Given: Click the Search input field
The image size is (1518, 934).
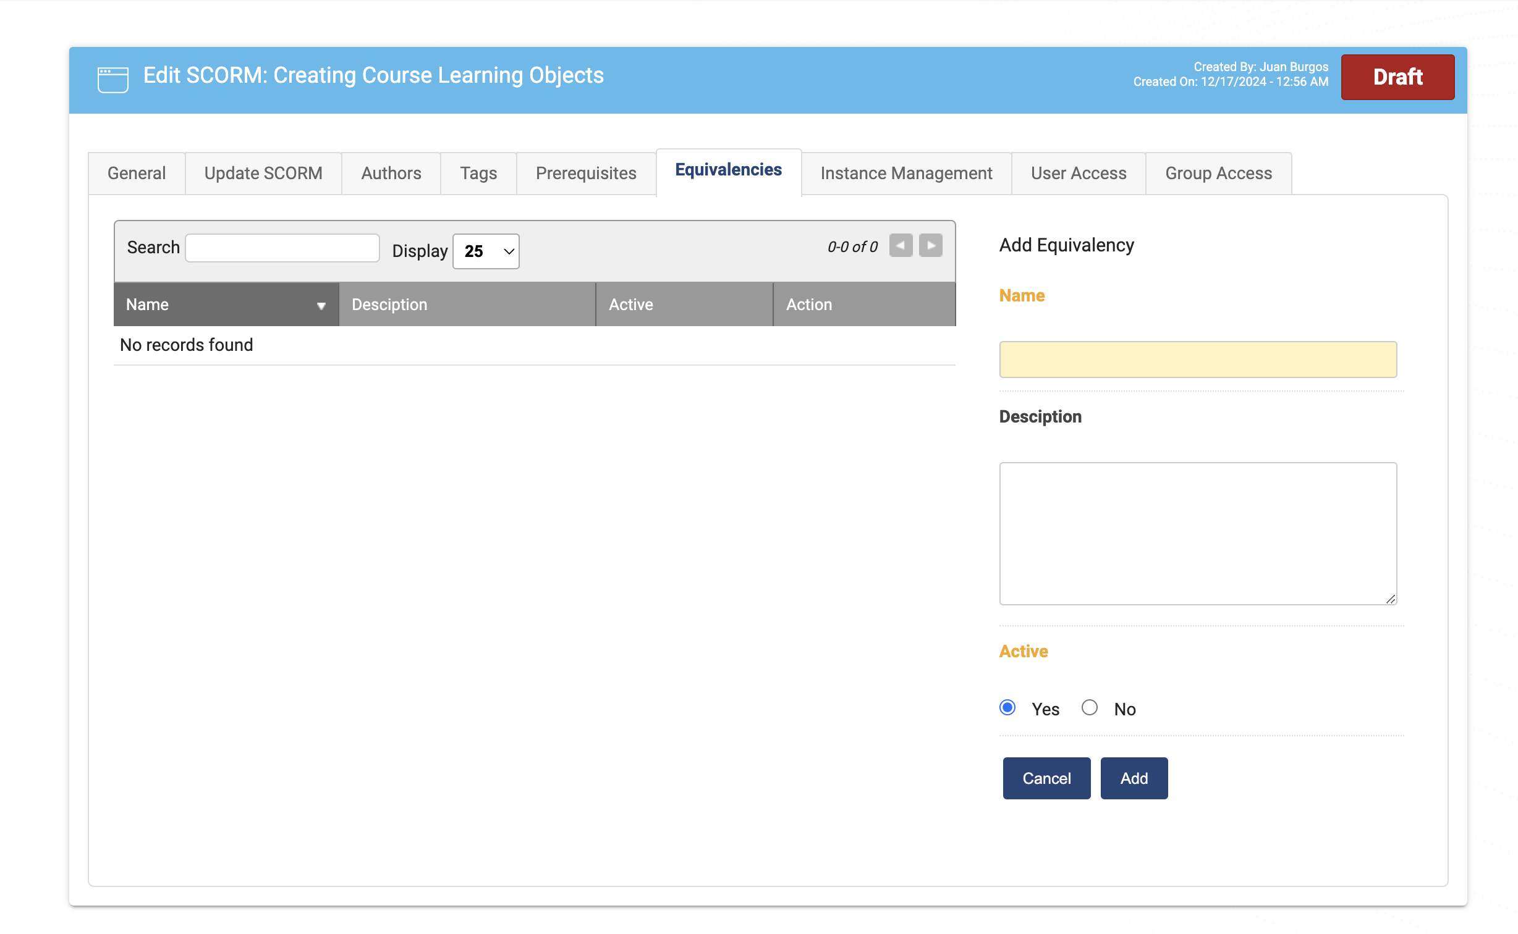Looking at the screenshot, I should coord(282,248).
